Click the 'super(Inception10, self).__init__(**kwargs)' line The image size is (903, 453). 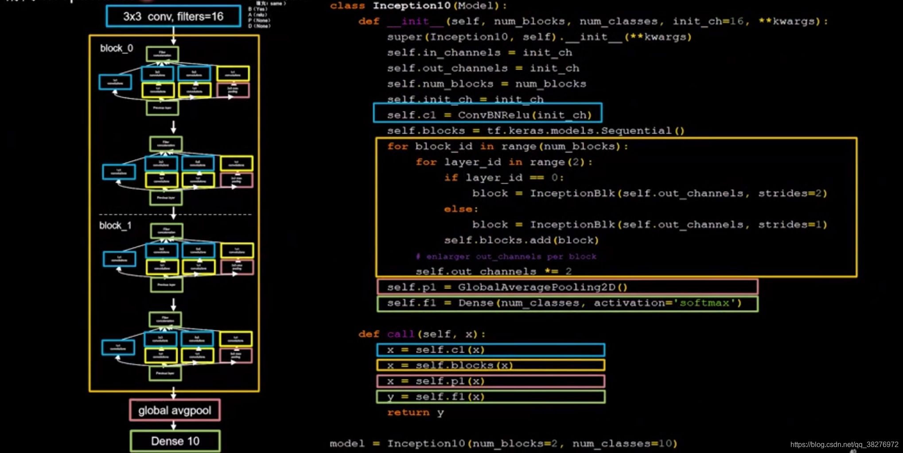539,37
